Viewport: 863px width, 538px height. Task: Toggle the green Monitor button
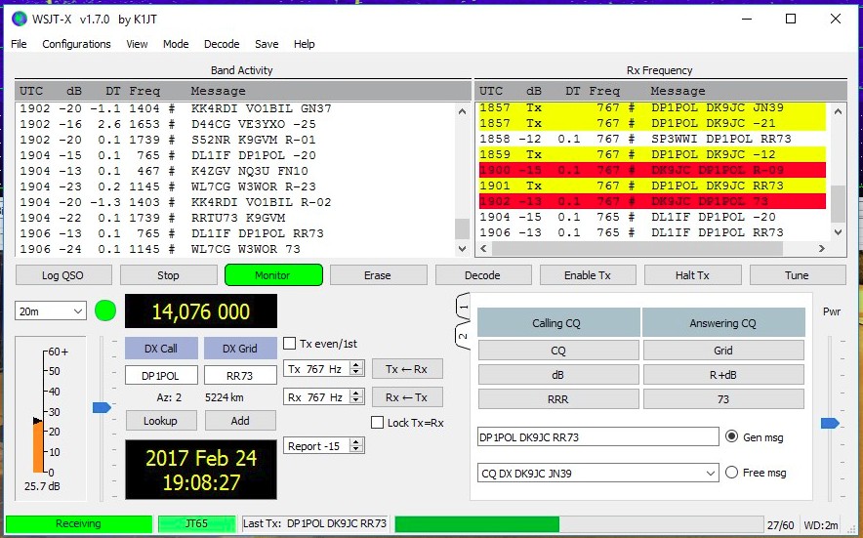pyautogui.click(x=273, y=274)
